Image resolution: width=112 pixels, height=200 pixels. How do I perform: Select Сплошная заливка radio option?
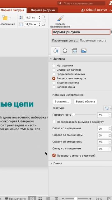pyautogui.click(x=54, y=70)
